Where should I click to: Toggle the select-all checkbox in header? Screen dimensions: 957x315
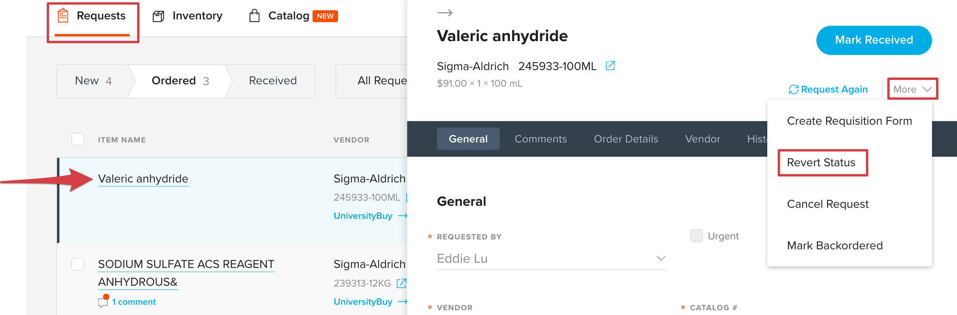(78, 139)
